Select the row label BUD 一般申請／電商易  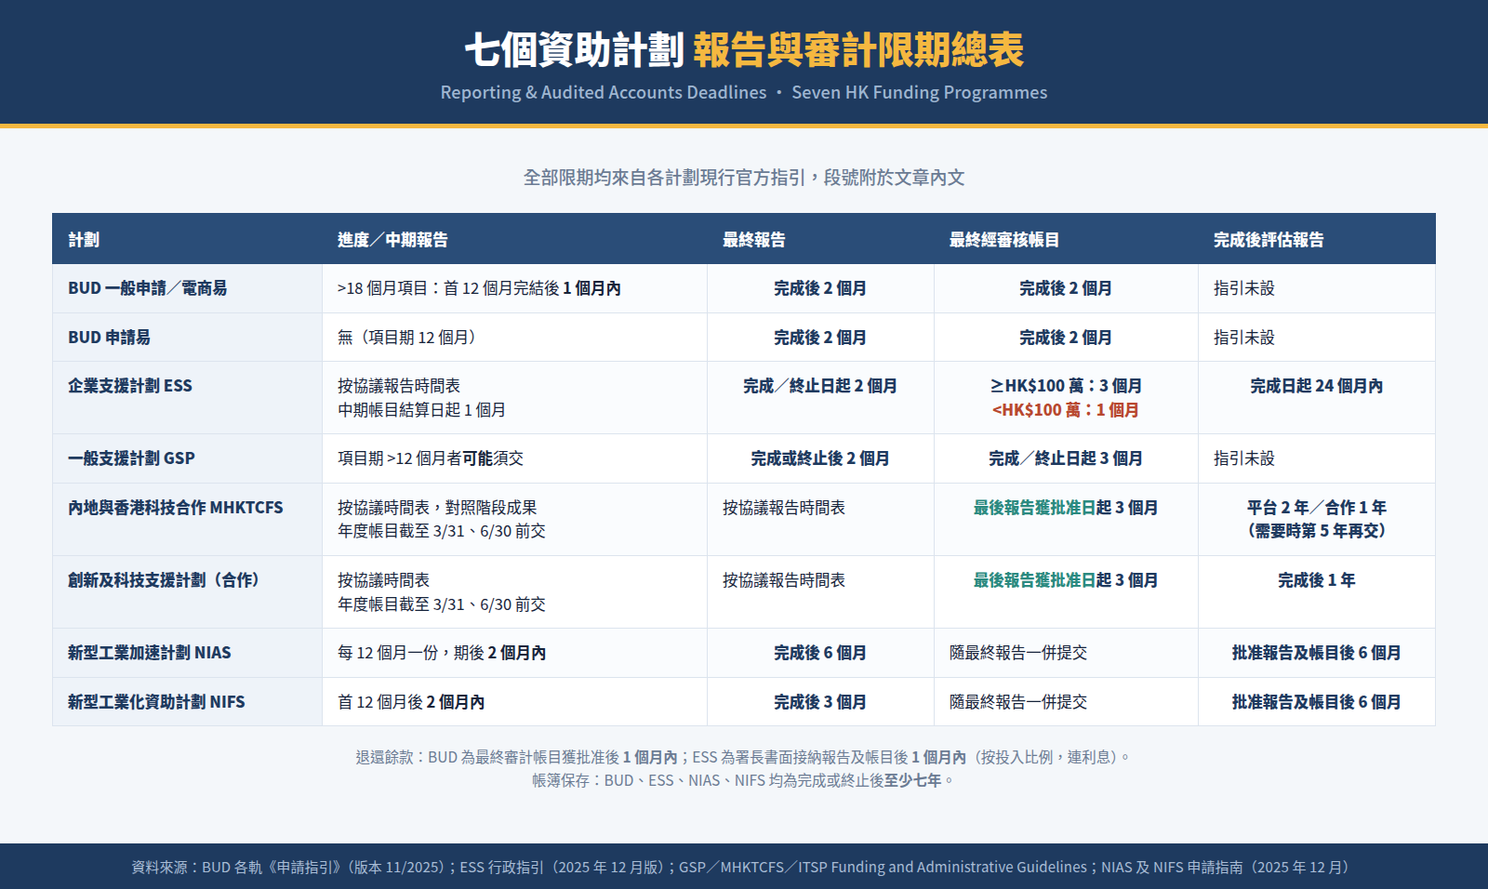[x=147, y=288]
